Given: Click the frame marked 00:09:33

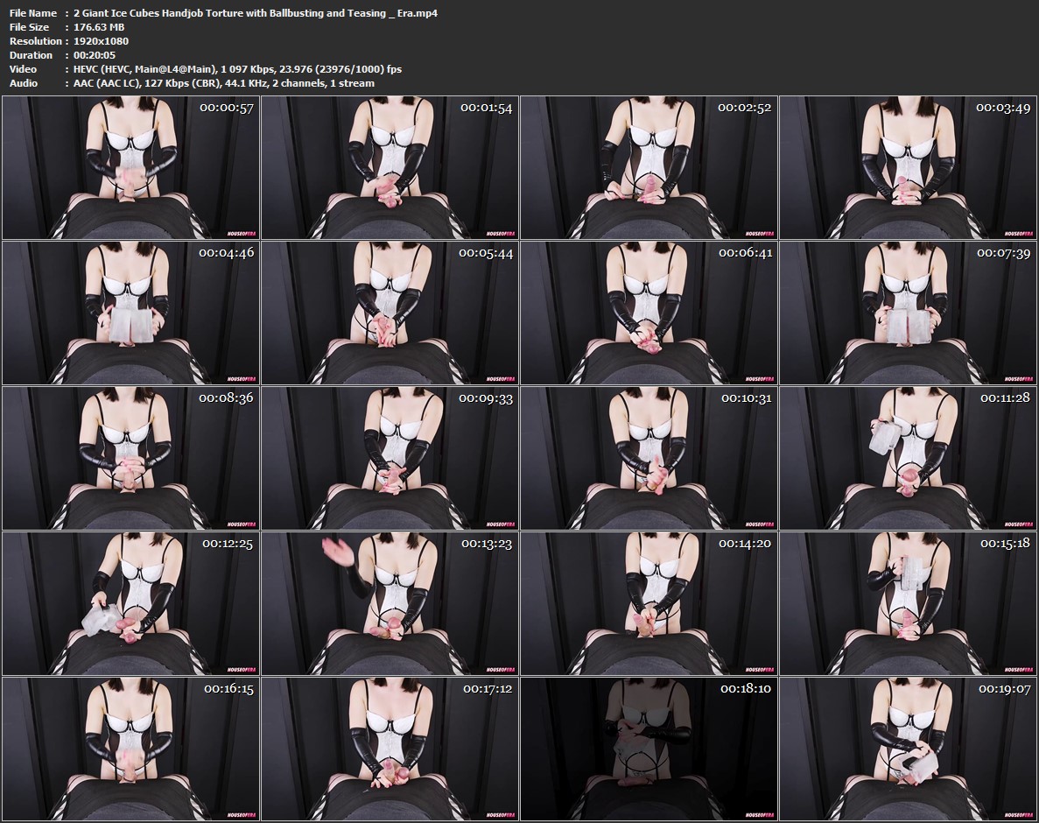Looking at the screenshot, I should (390, 458).
